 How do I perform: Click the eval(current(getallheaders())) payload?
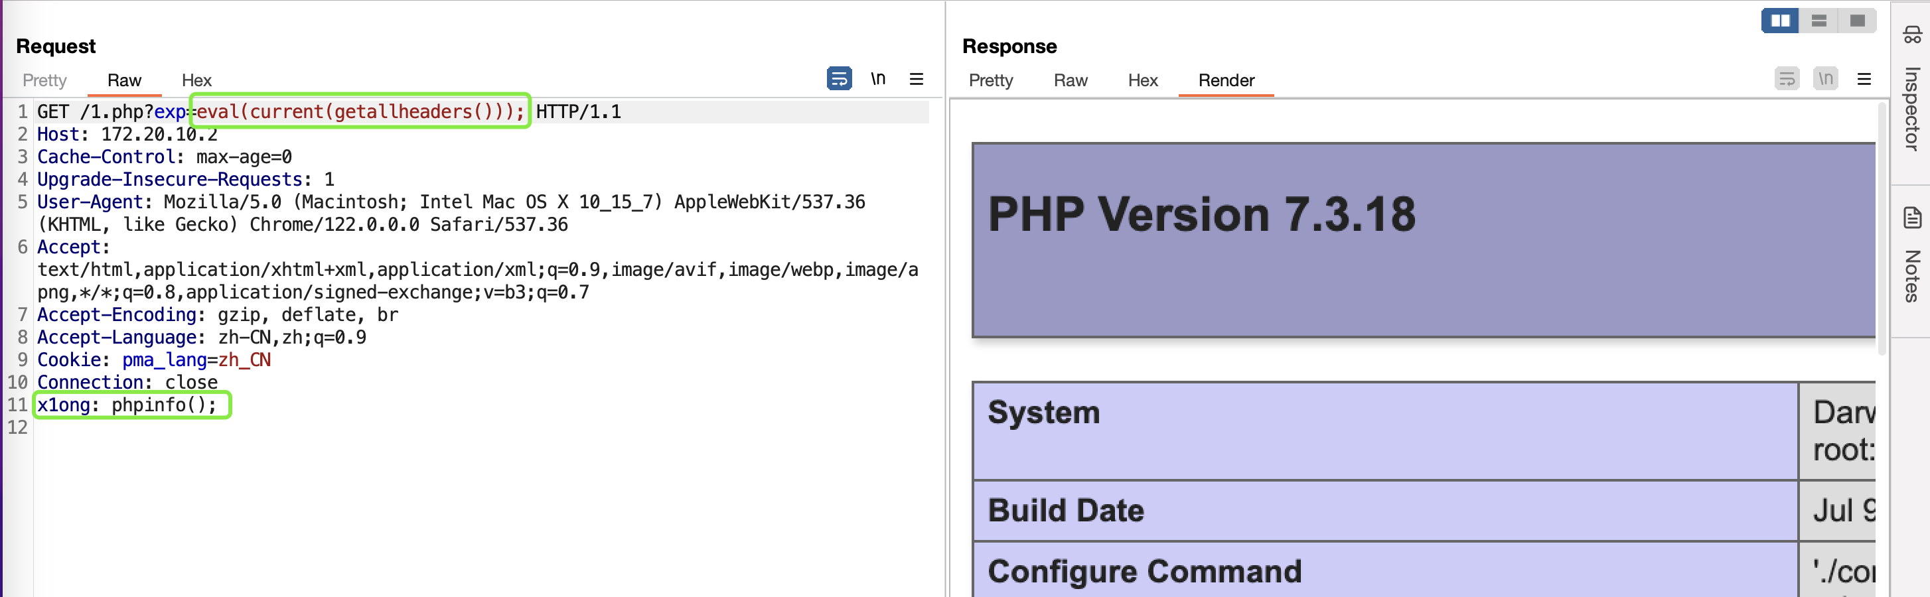coord(360,111)
